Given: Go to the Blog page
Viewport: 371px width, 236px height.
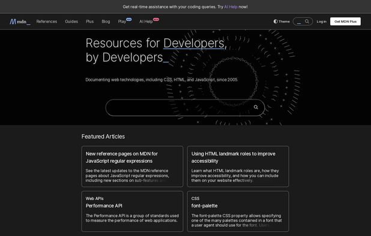Looking at the screenshot, I should [106, 22].
